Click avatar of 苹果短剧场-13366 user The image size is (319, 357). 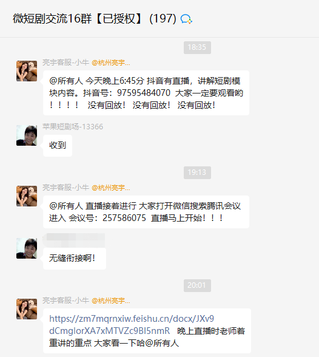click(x=27, y=135)
